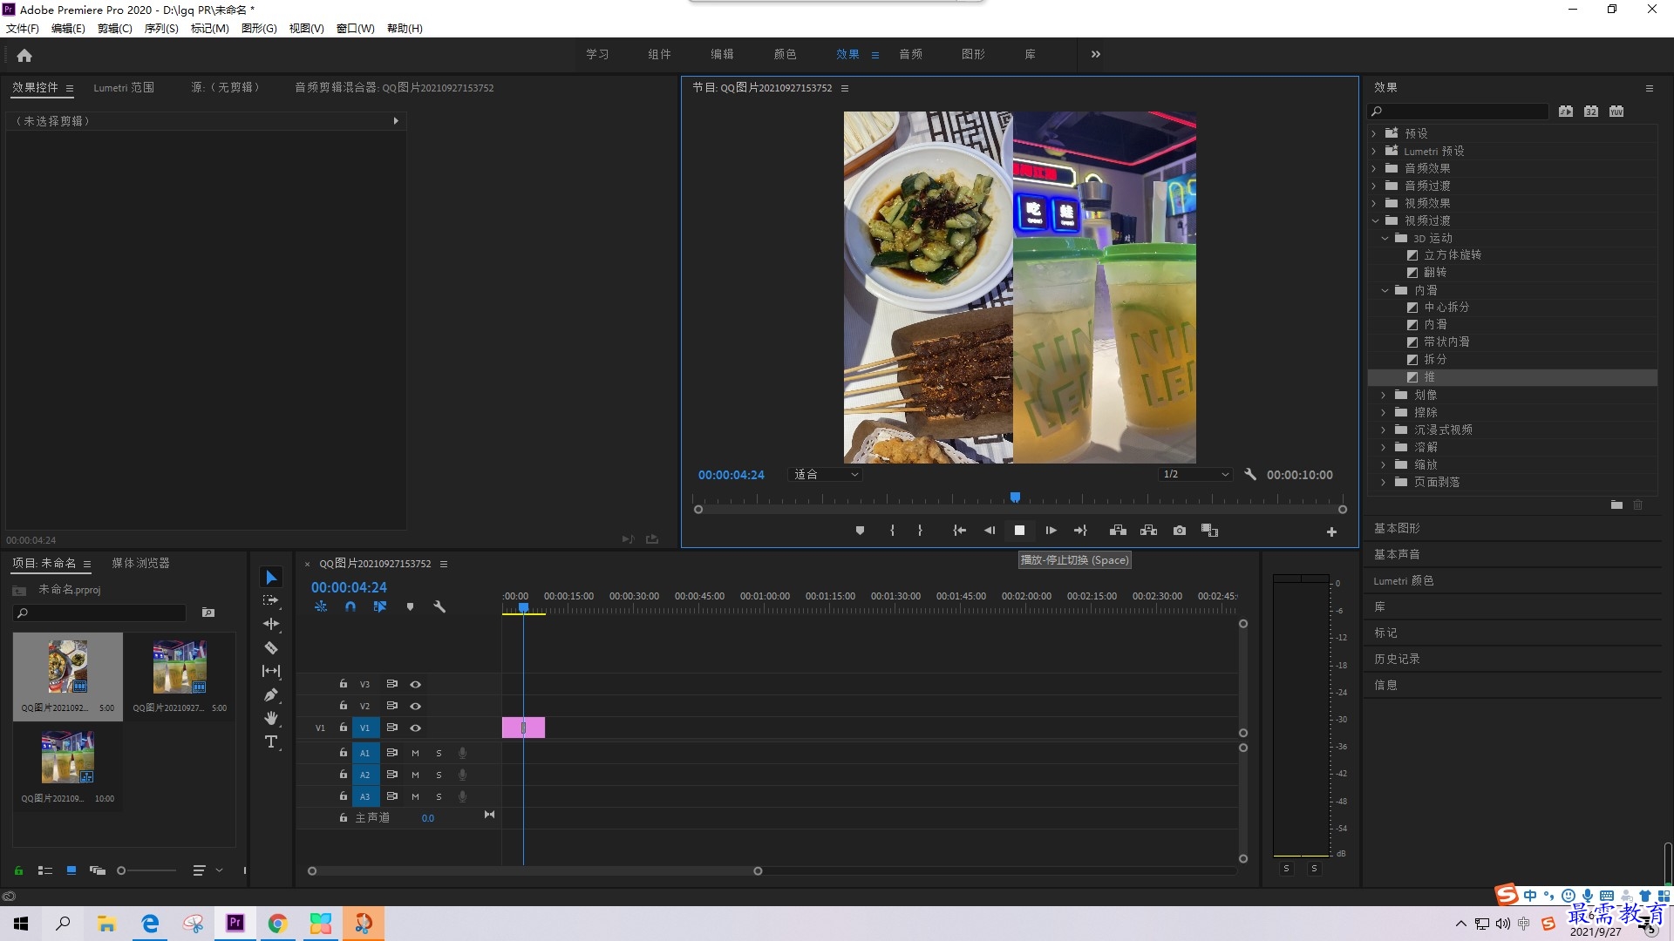Open the Button Editor plus icon
1674x941 pixels.
1331,531
